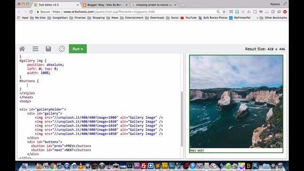Image resolution: width=304 pixels, height=171 pixels.
Task: Click the zoom magnifier icon in the address bar
Action: 218,12
